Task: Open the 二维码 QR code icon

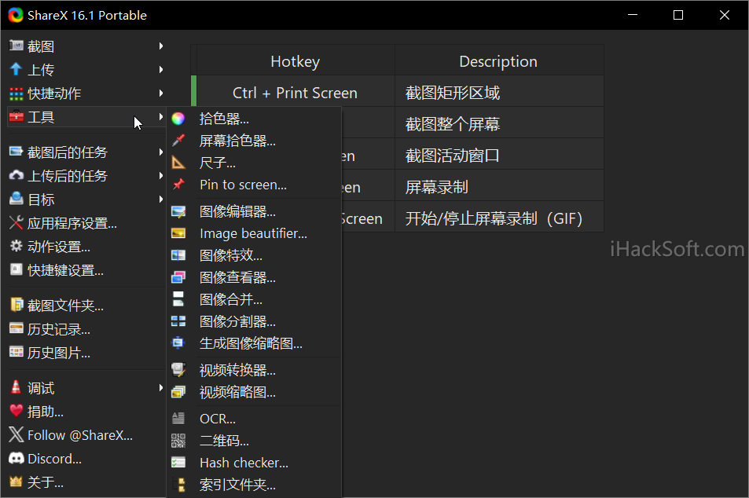Action: (x=178, y=440)
